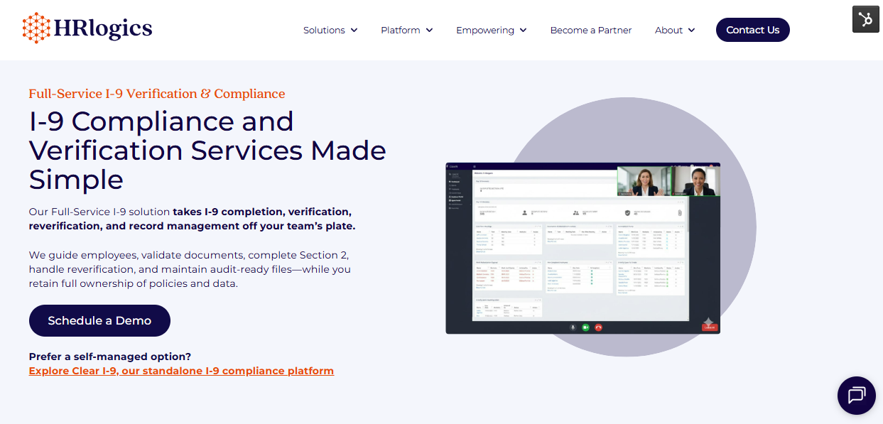Click the shield icon in the dashboard summary

[627, 212]
